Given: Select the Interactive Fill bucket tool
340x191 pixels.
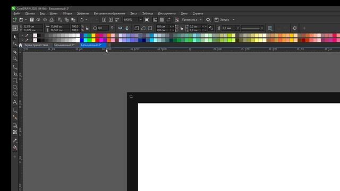Looking at the screenshot, I should [15, 147].
